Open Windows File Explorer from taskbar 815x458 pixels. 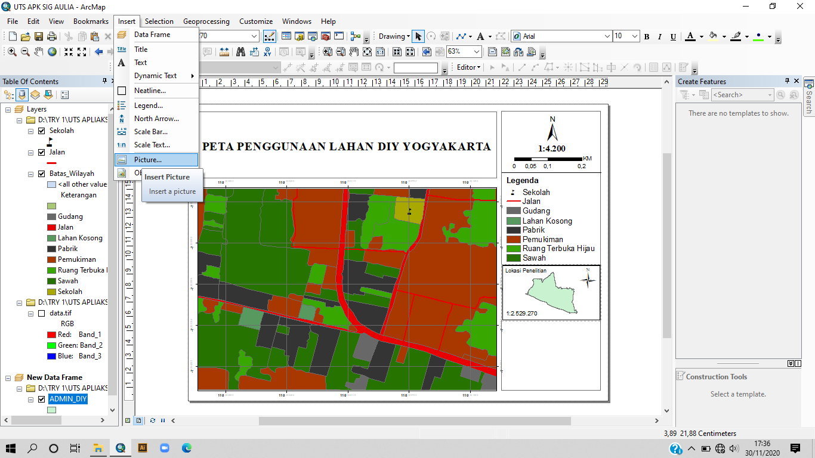(98, 448)
